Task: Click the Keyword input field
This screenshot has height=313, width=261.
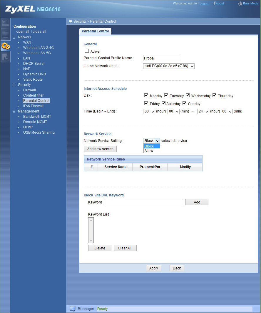Action: 144,202
